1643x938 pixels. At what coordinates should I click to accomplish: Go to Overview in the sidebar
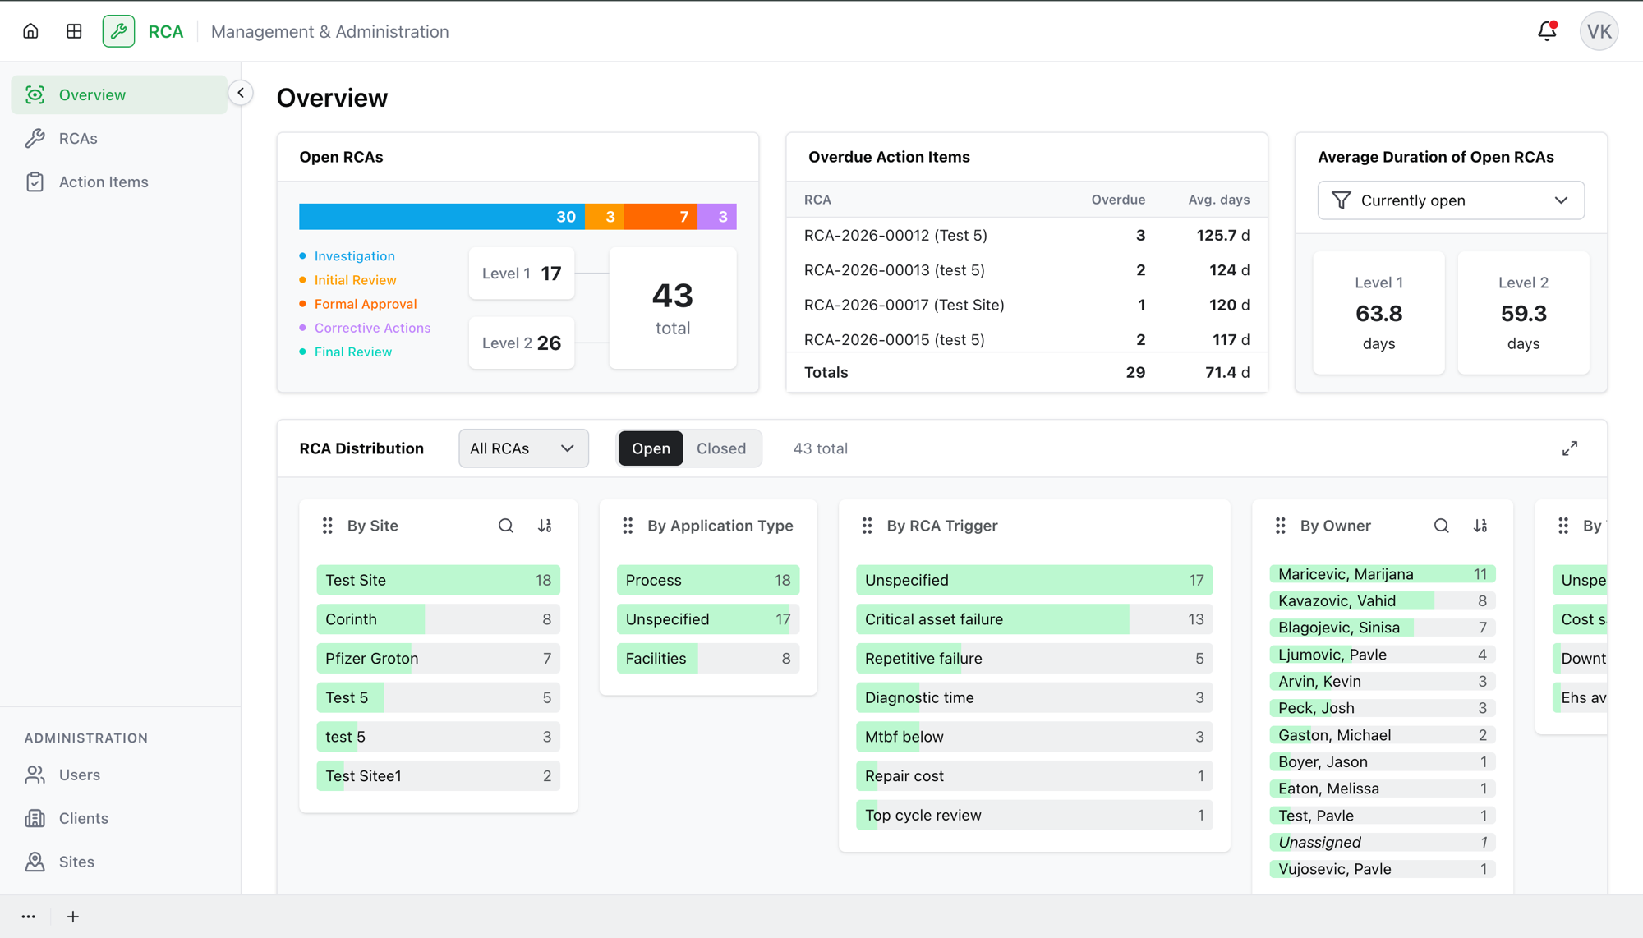point(119,94)
